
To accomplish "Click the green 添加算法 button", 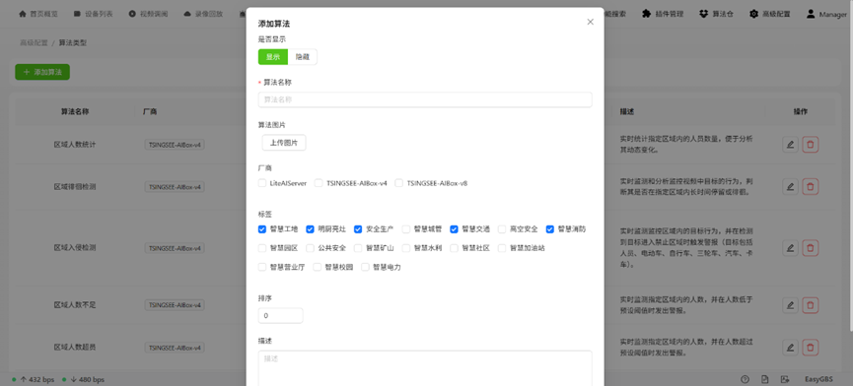I will click(42, 72).
